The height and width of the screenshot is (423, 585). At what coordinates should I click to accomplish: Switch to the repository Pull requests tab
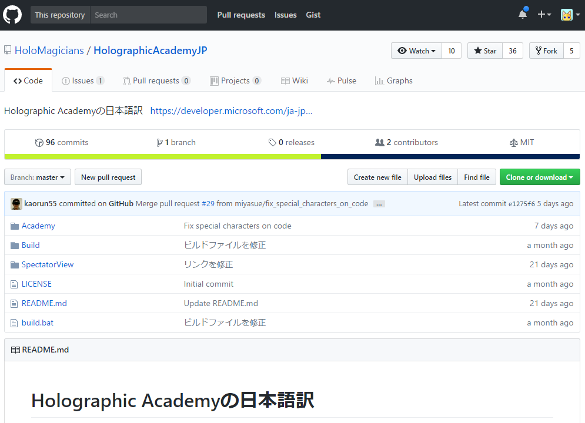(x=157, y=80)
